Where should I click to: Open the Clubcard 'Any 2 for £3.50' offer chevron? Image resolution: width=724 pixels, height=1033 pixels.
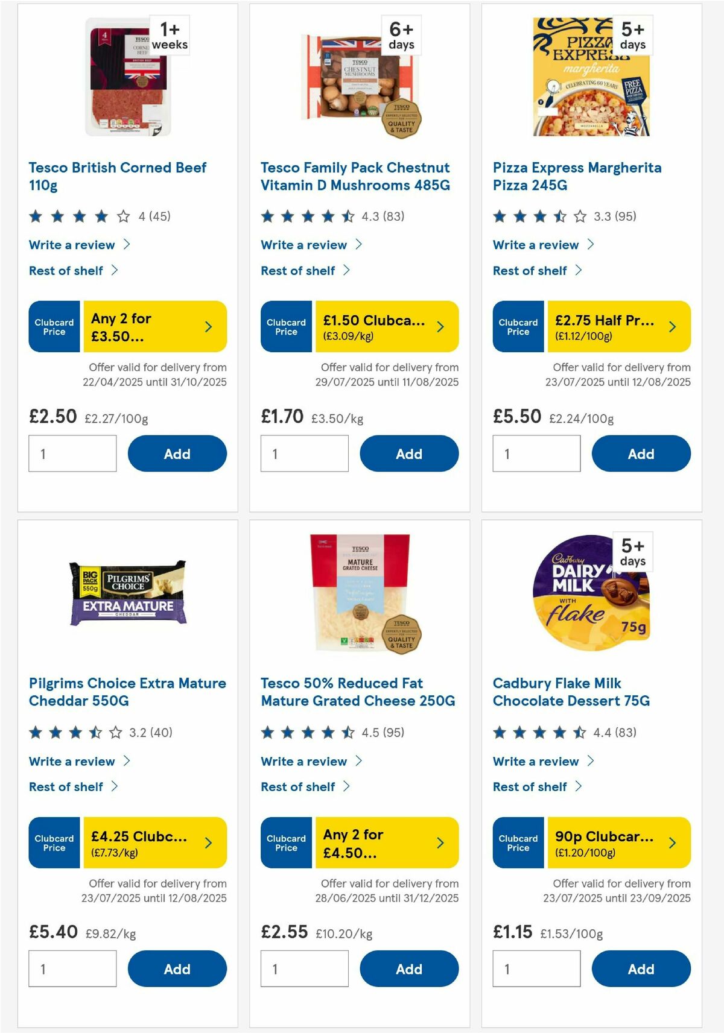[x=208, y=326]
